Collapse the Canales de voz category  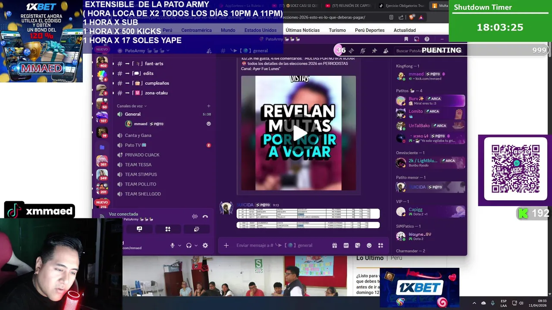(x=132, y=106)
